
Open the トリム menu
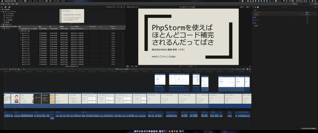(x=30, y=1)
